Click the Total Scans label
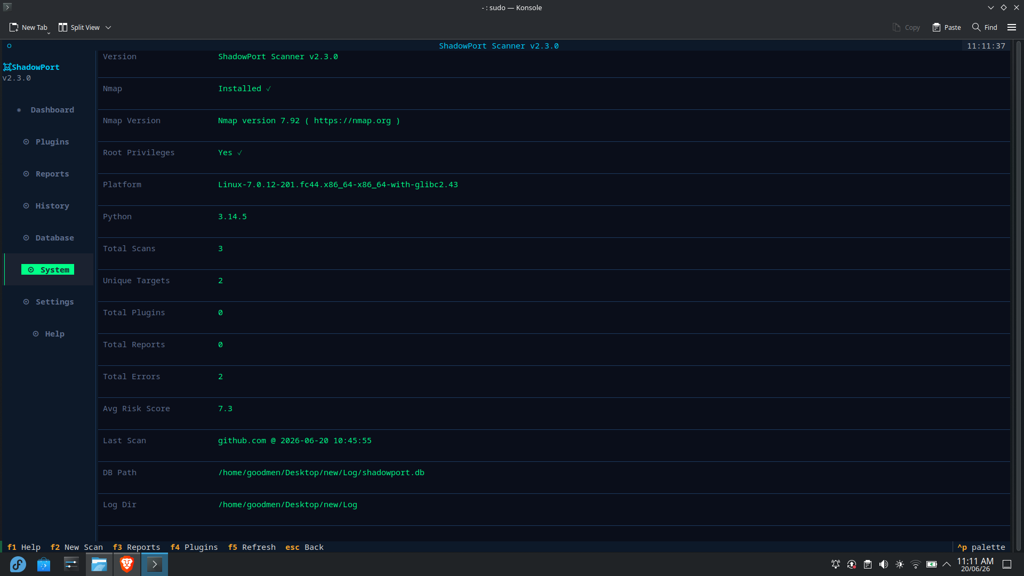 tap(129, 249)
